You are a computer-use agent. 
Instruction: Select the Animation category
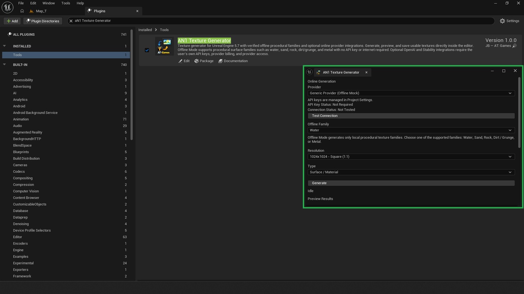(x=65, y=119)
